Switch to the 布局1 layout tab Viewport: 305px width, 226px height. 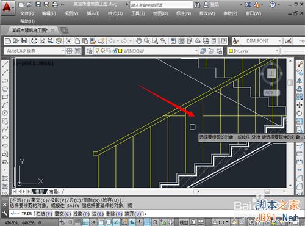point(54,192)
